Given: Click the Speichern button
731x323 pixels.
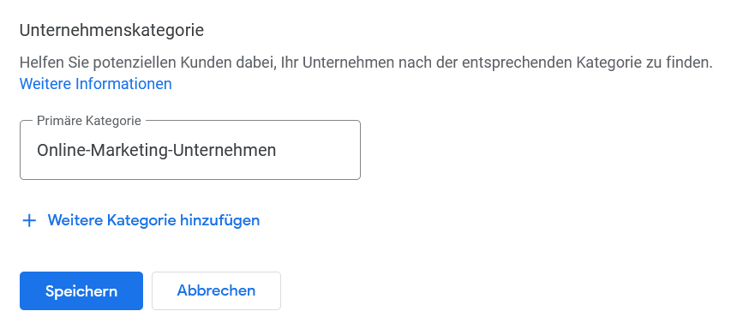Looking at the screenshot, I should click(81, 290).
